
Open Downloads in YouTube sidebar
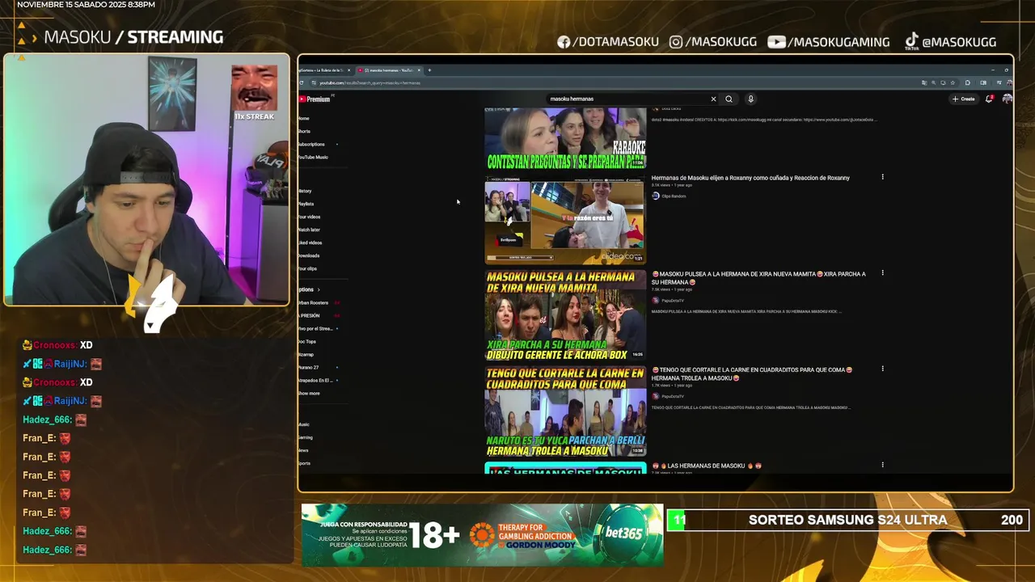point(309,255)
